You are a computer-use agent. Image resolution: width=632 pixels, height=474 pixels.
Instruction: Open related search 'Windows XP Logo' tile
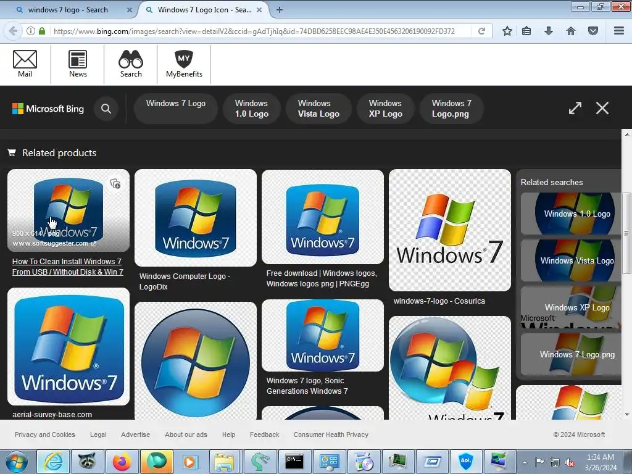coord(571,307)
